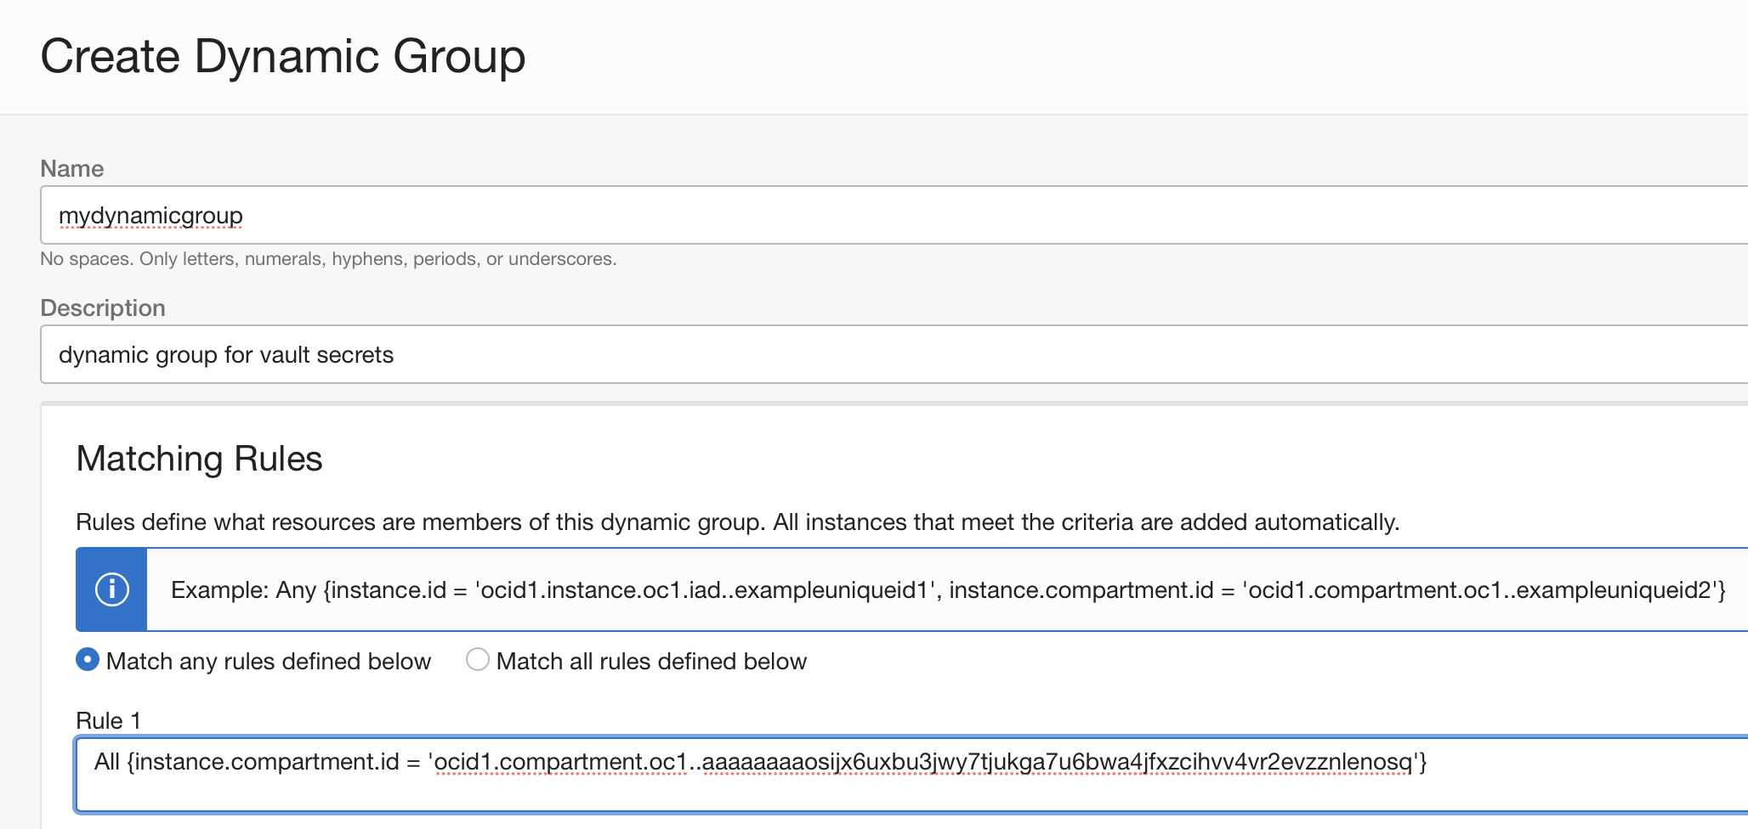This screenshot has height=829, width=1748.
Task: Click the "Description" field label
Action: point(103,308)
